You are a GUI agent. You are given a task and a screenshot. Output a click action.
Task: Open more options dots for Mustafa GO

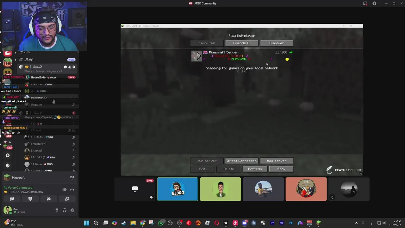pos(73,98)
